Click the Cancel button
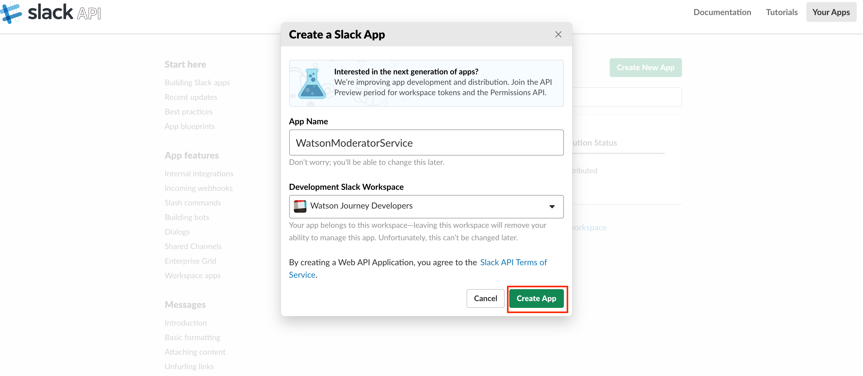The image size is (863, 376). coord(485,298)
